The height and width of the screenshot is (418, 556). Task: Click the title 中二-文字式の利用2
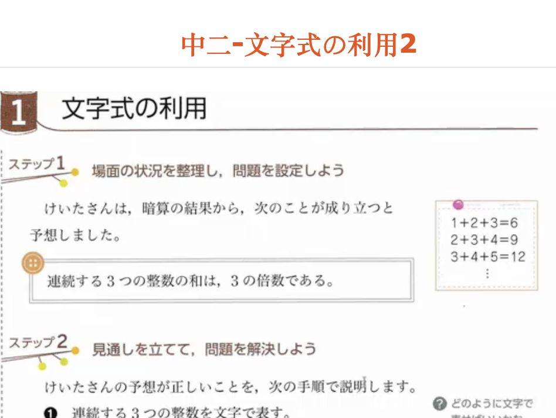(x=299, y=44)
